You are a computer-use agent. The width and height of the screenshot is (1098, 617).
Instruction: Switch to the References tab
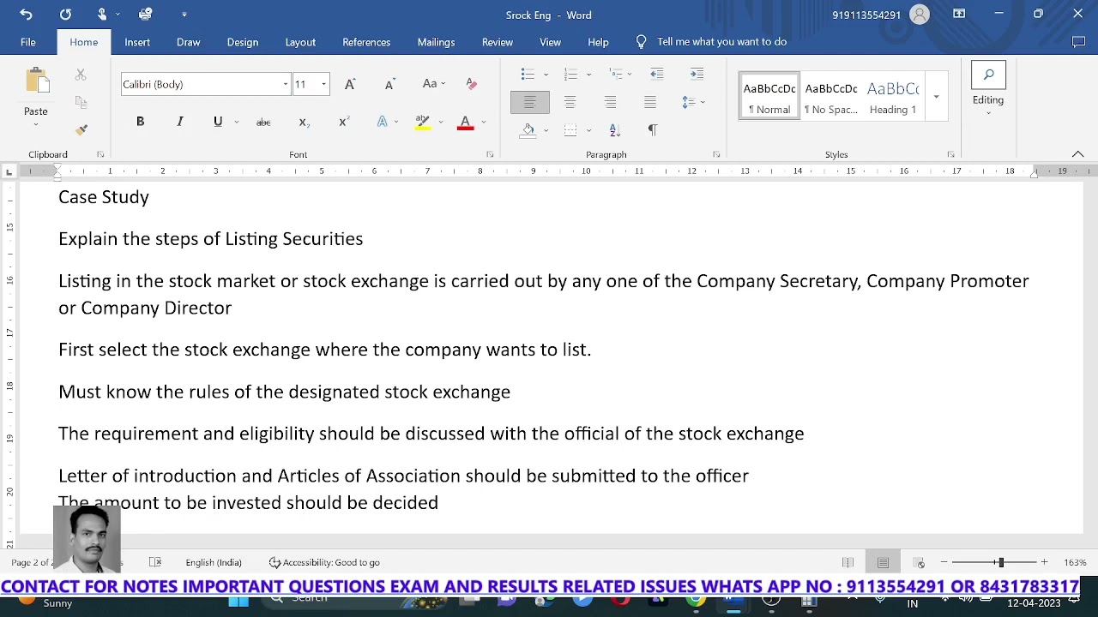click(366, 42)
